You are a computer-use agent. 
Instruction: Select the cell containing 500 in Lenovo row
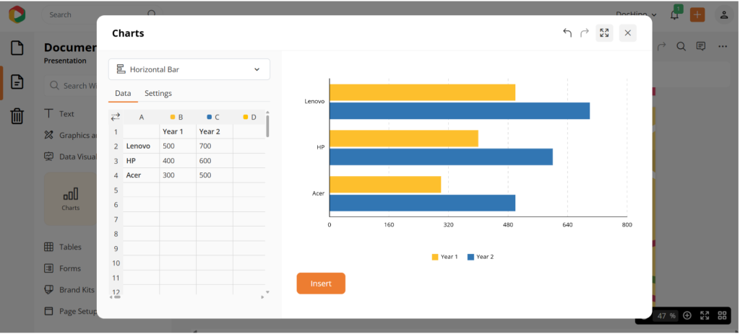click(178, 146)
